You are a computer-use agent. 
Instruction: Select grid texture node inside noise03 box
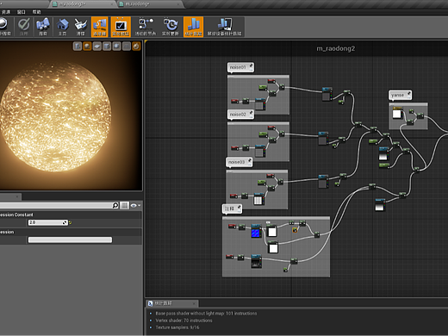[x=258, y=199]
